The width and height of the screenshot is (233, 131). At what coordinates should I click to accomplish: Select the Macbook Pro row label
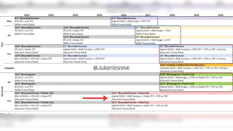pyautogui.click(x=9, y=101)
